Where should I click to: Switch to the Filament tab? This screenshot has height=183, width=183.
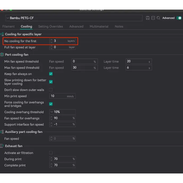tap(8, 27)
